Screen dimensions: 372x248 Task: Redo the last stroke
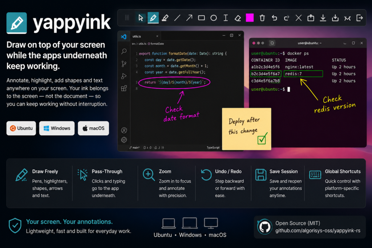(x=287, y=18)
